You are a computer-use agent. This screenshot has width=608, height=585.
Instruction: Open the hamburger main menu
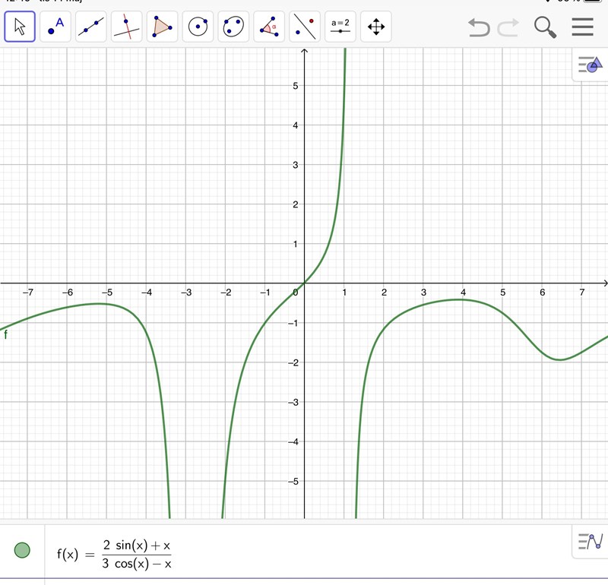[582, 27]
